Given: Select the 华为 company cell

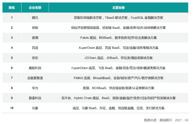Looking at the screenshot, I should (x=35, y=88).
